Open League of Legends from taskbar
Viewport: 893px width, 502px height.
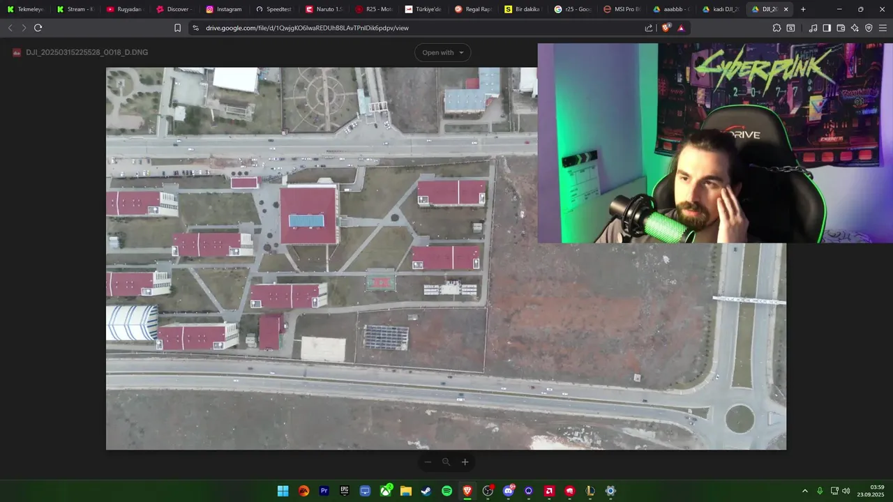(x=590, y=491)
